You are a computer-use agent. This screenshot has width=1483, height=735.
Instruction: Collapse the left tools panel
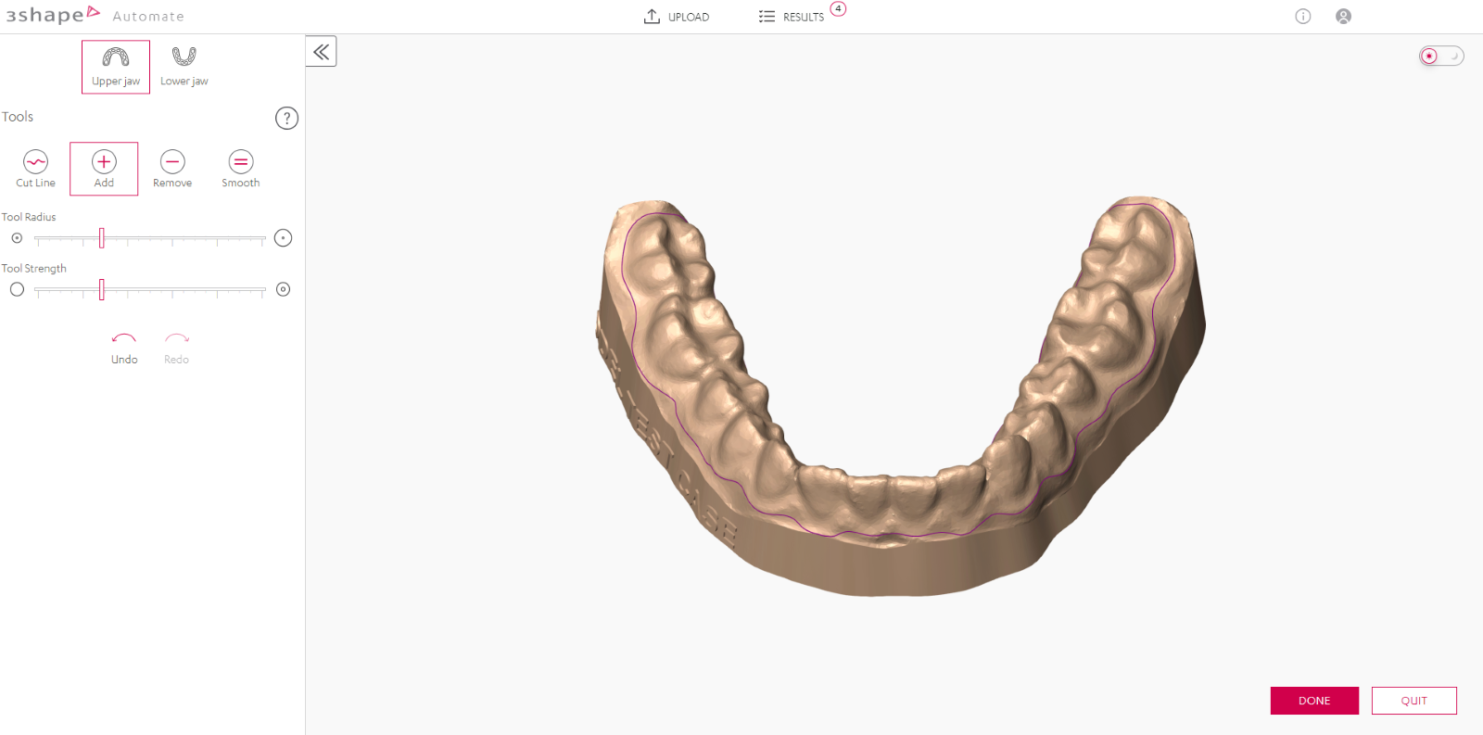point(321,52)
